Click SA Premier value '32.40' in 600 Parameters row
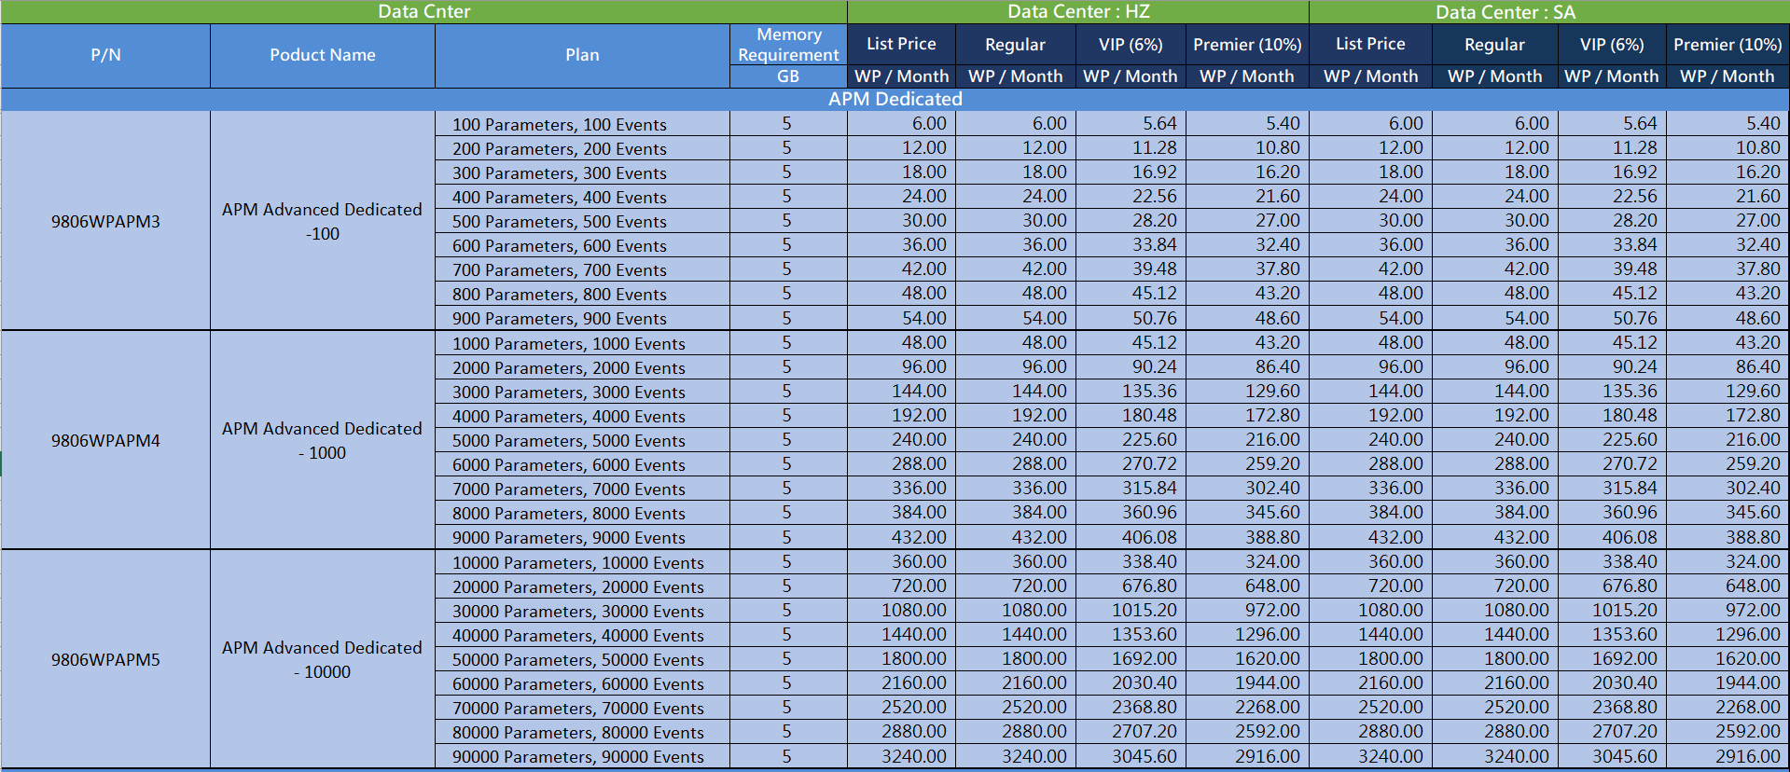 pos(1728,244)
